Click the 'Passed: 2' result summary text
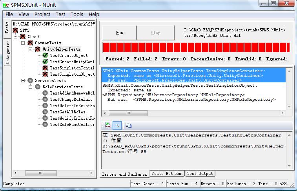Viewport: 297px width, 191px height. 117,59
